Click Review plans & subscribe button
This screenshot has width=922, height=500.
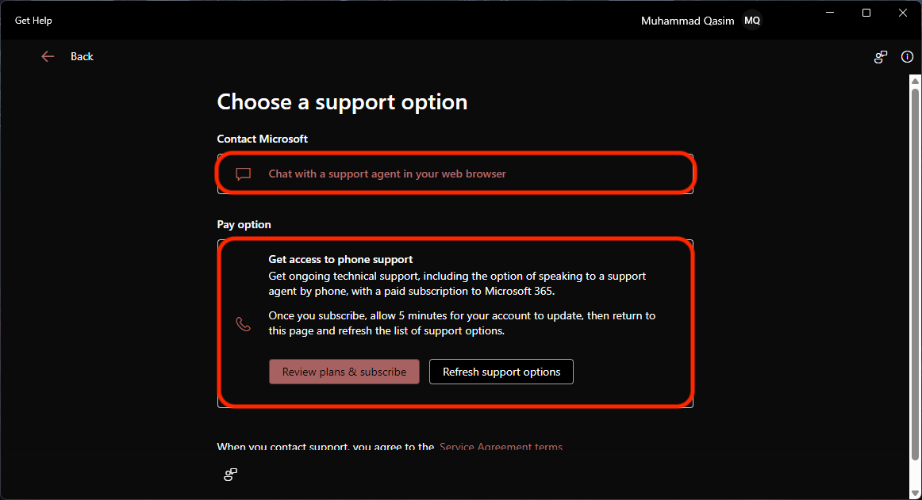tap(344, 372)
